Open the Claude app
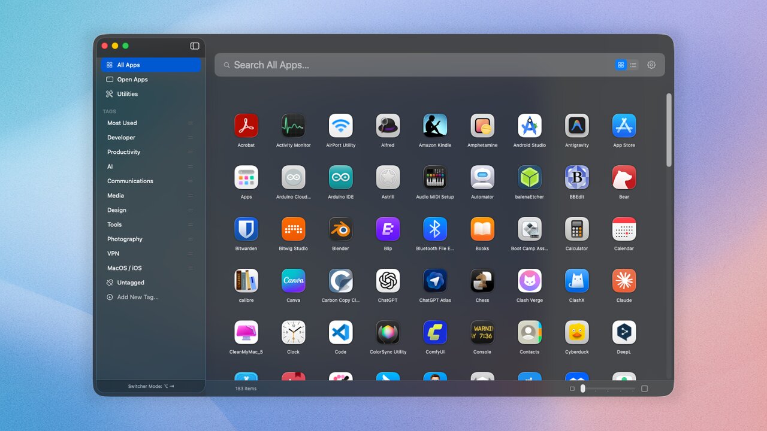 [x=624, y=281]
